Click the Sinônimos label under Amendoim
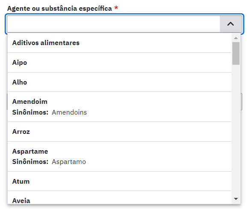Viewport: 249px width, 209px height. coord(30,112)
